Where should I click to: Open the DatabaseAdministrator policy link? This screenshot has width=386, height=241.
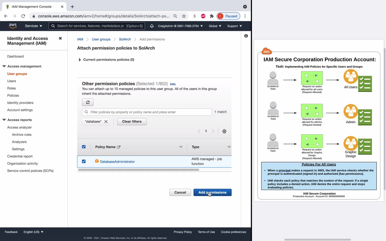[117, 162]
